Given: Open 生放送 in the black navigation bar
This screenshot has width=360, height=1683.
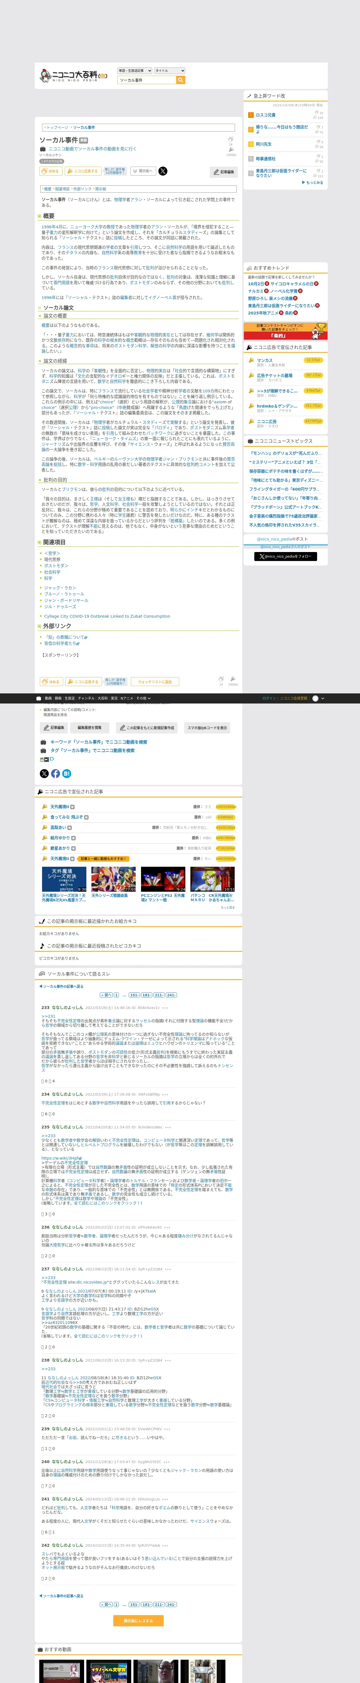Looking at the screenshot, I should [69, 698].
